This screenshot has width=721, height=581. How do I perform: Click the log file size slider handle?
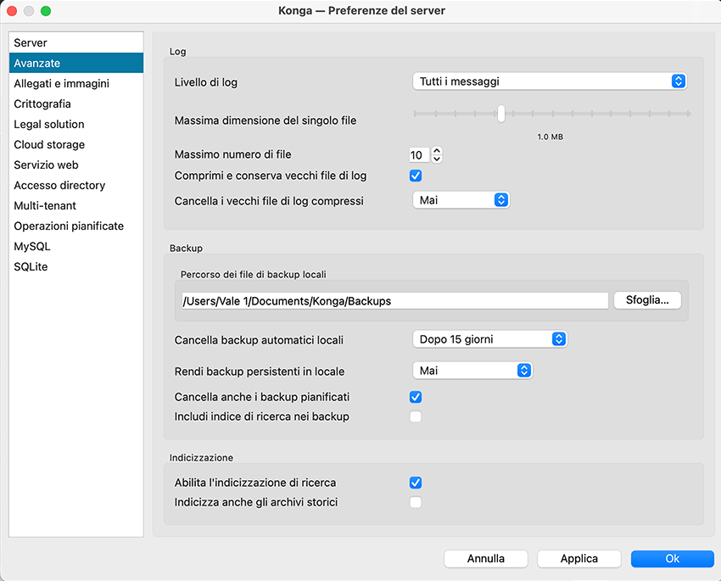point(501,114)
